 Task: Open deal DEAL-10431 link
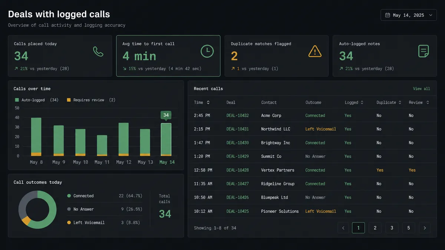coord(238,129)
